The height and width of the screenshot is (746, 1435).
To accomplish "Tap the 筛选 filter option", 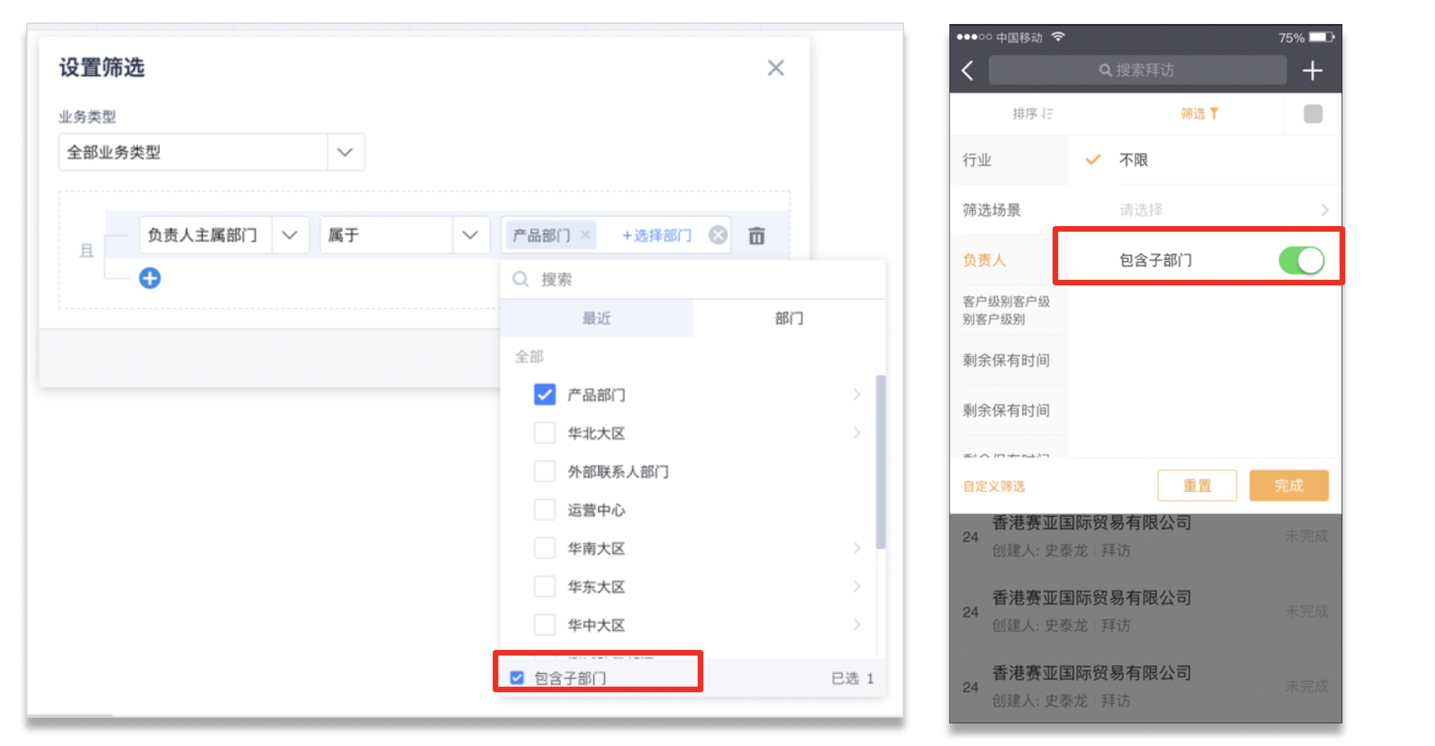I will [x=1200, y=114].
